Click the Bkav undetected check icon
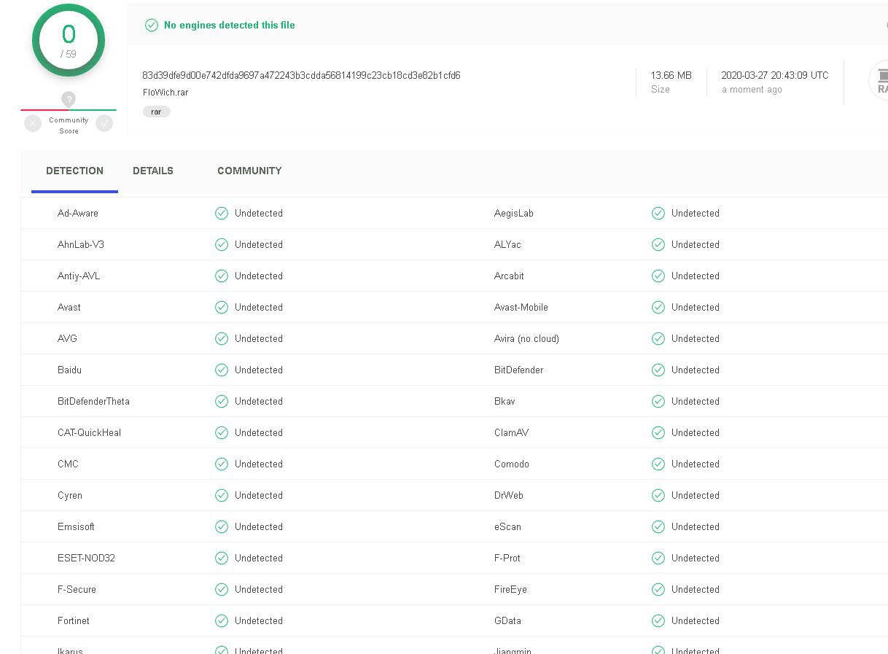Viewport: 888px width, 654px height. pyautogui.click(x=658, y=401)
